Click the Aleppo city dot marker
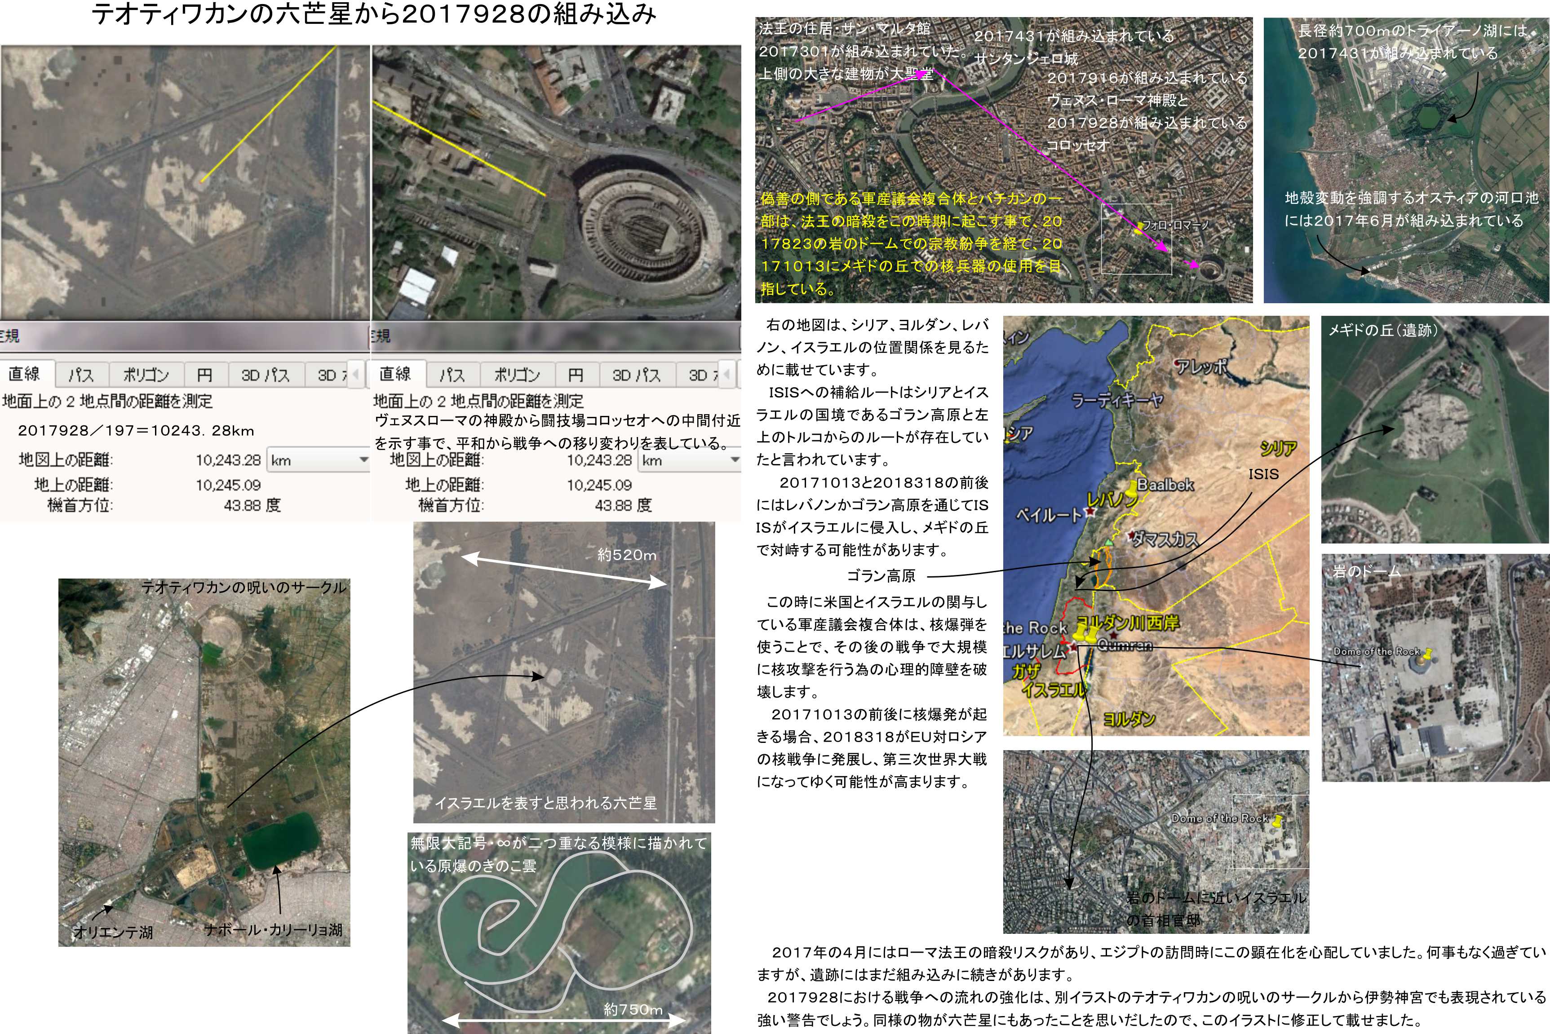 [1177, 363]
